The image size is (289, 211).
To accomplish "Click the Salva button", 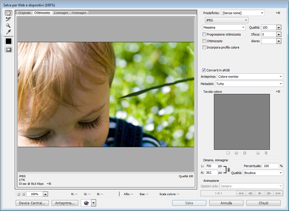I will [189, 203].
